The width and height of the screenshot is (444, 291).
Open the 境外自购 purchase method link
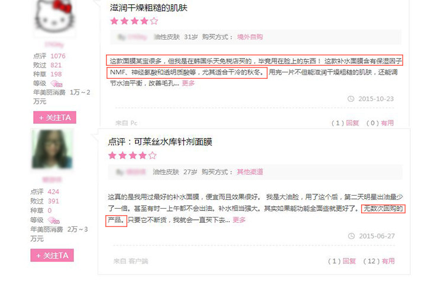(x=250, y=37)
